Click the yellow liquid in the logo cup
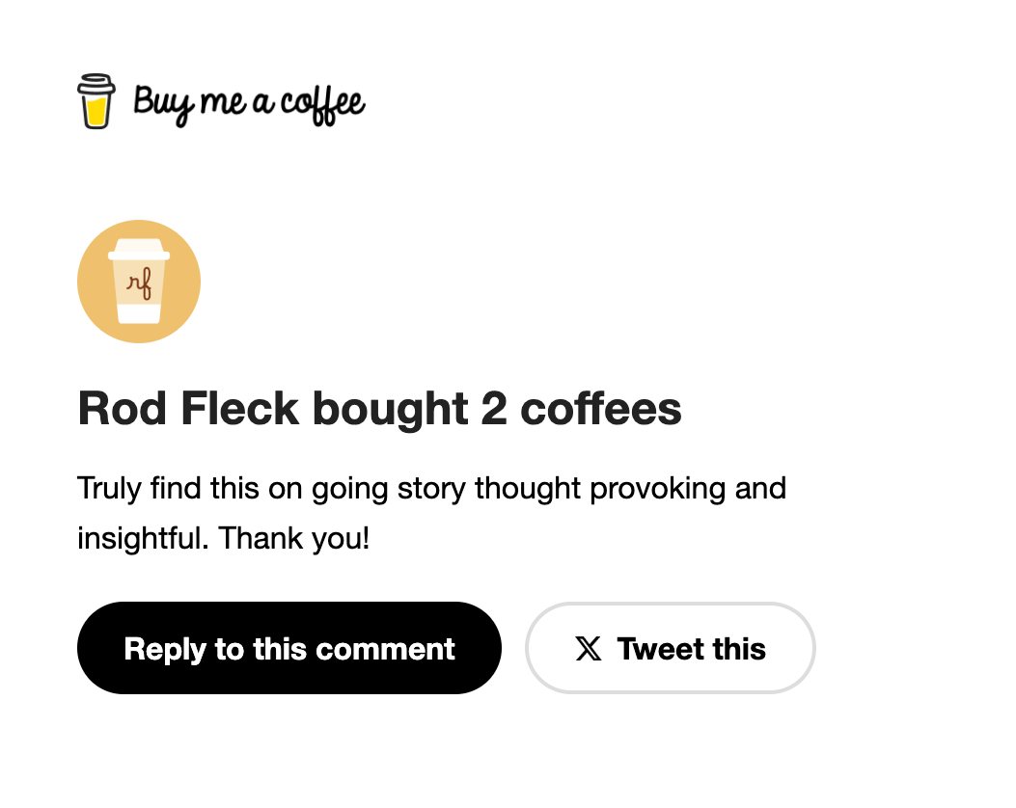Screen dimensions: 1016x808 (96, 112)
